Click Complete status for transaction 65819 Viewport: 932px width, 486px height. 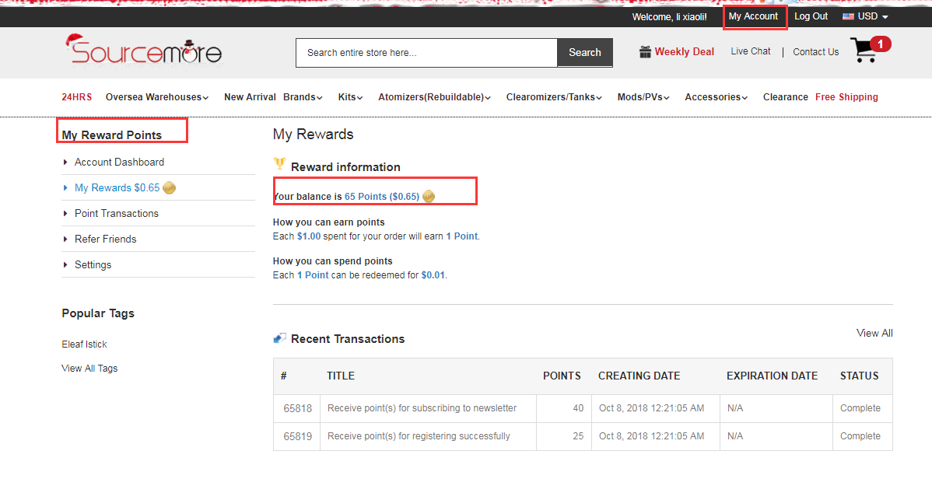pyautogui.click(x=860, y=436)
